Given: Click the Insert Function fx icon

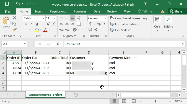Looking at the screenshot, I should coord(58,44).
